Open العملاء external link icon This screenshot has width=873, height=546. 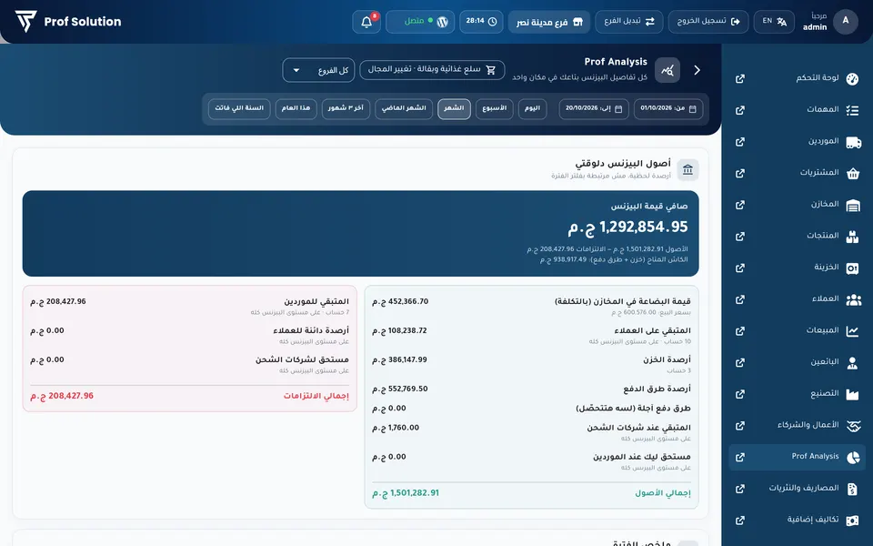(x=740, y=299)
